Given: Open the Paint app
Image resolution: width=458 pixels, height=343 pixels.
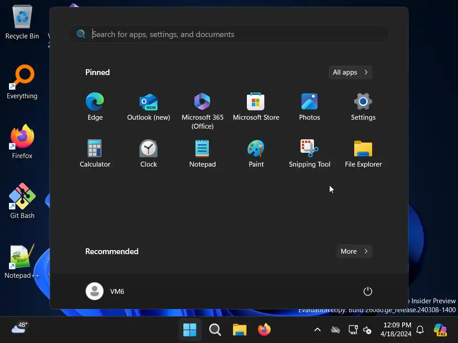Looking at the screenshot, I should (x=256, y=154).
